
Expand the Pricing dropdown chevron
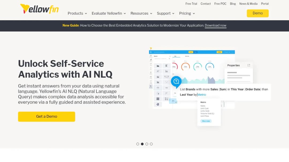click(194, 14)
